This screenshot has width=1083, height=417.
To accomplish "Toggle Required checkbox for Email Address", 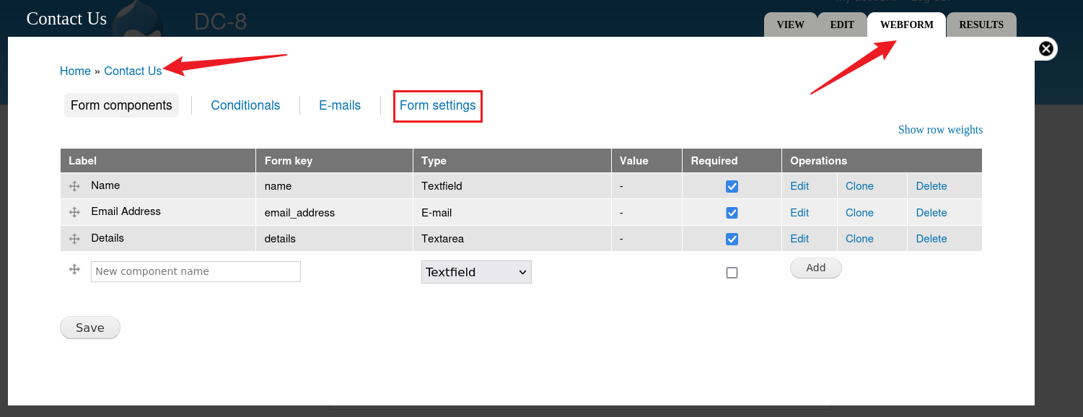I will click(732, 213).
